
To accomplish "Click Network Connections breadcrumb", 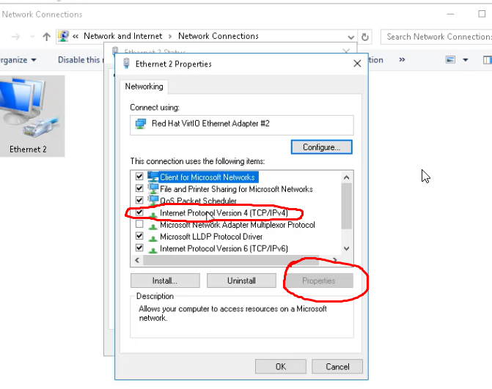I will tap(219, 36).
